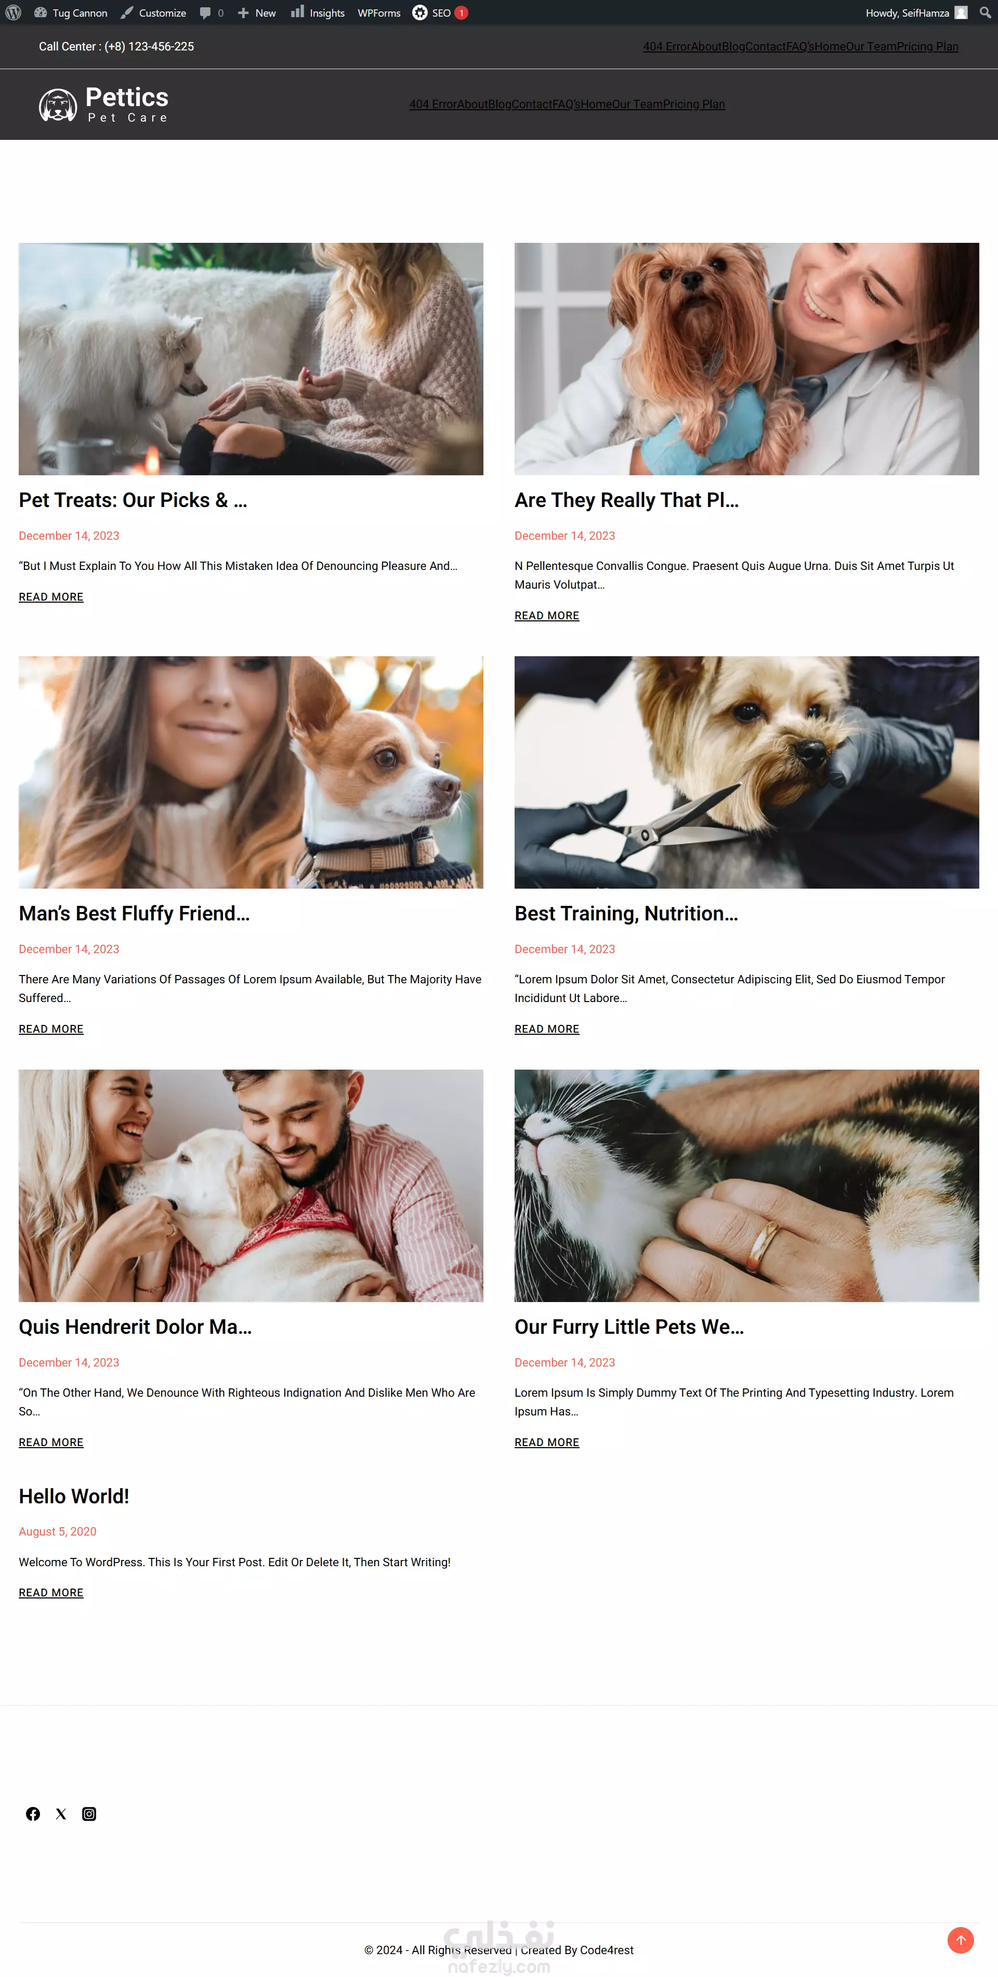Image resolution: width=998 pixels, height=1977 pixels.
Task: Open the Tug Cannon site menu
Action: tap(71, 13)
